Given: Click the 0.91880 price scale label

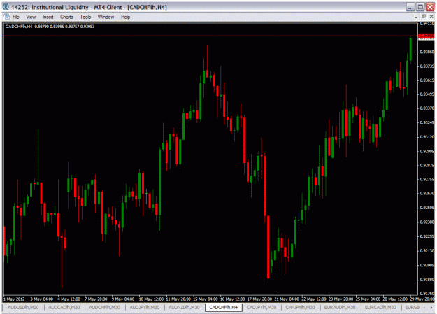Looking at the screenshot, I should point(427,279).
